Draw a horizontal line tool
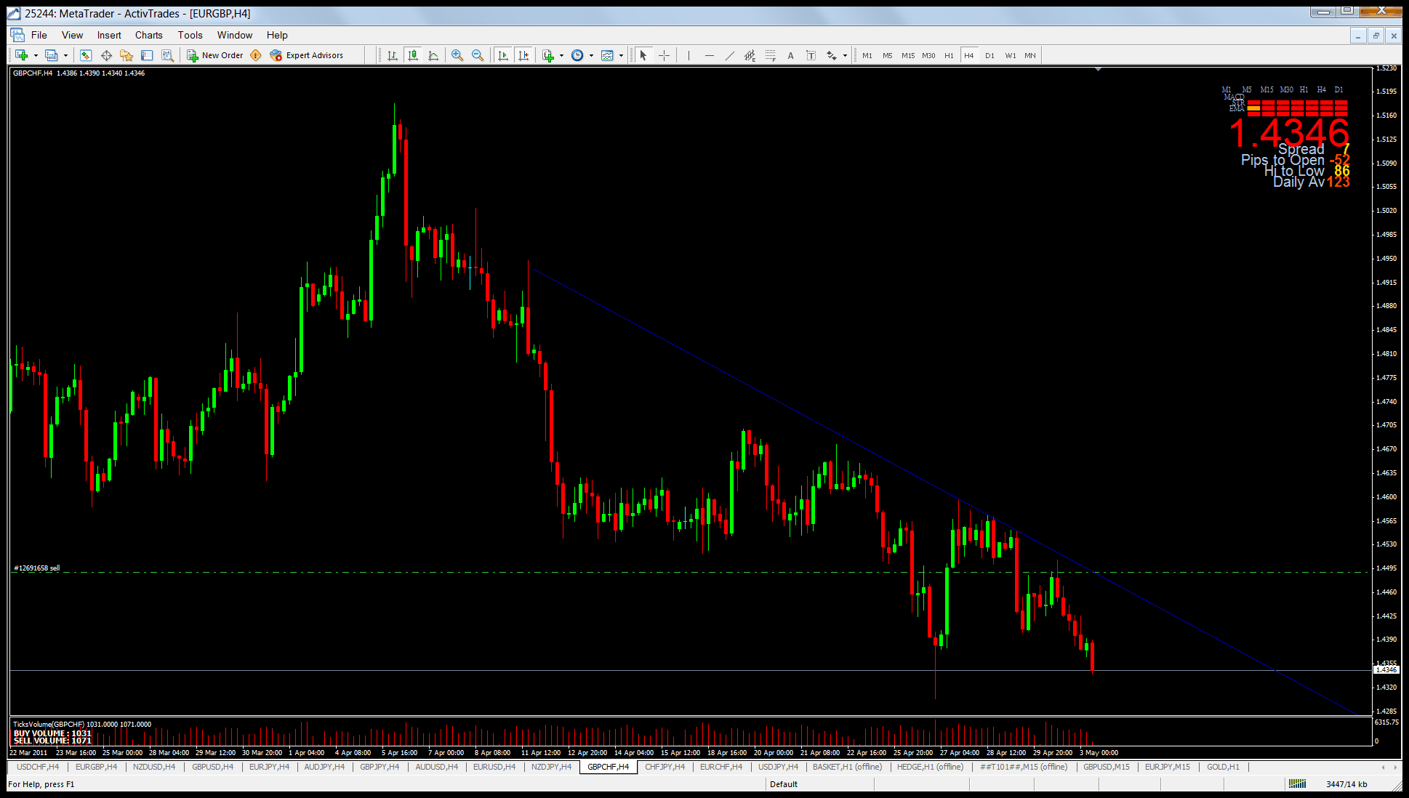Viewport: 1409px width, 798px height. (x=709, y=55)
